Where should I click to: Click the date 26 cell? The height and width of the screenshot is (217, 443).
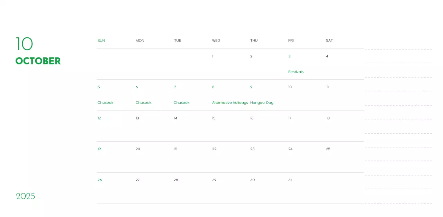(100, 180)
